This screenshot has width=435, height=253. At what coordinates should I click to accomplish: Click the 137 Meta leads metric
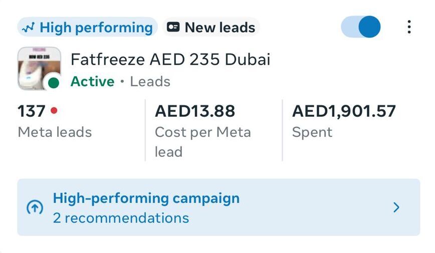[x=33, y=111]
